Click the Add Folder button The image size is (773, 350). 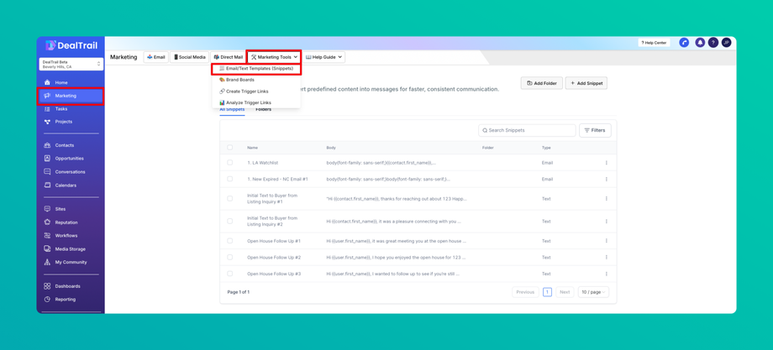tap(542, 83)
